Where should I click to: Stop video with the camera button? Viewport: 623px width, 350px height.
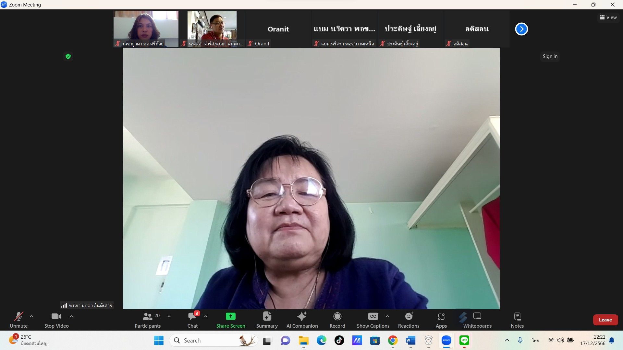[56, 320]
